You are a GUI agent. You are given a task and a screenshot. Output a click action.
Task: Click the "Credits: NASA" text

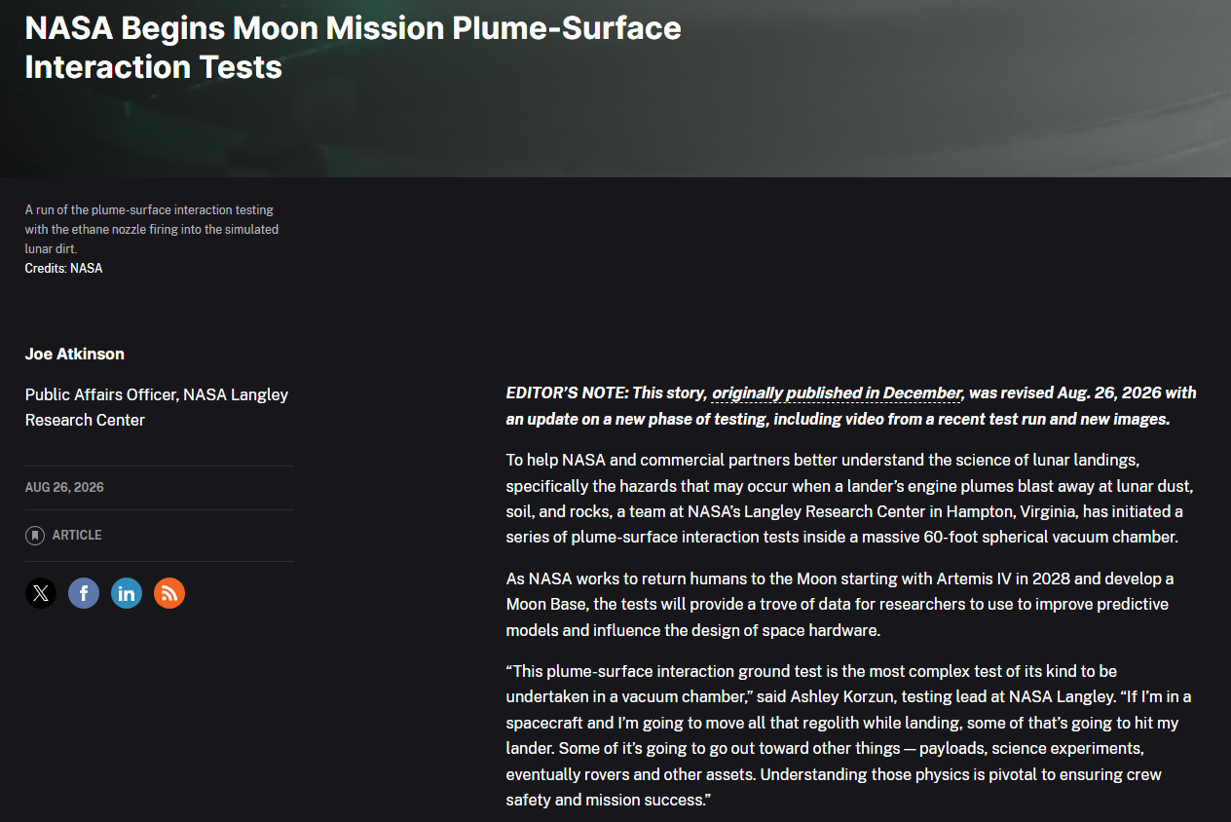point(63,268)
